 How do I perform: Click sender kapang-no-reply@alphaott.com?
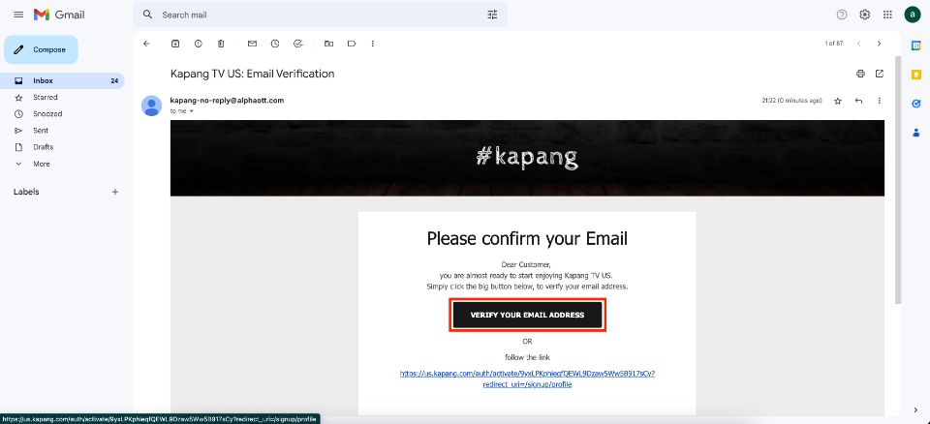click(x=227, y=101)
